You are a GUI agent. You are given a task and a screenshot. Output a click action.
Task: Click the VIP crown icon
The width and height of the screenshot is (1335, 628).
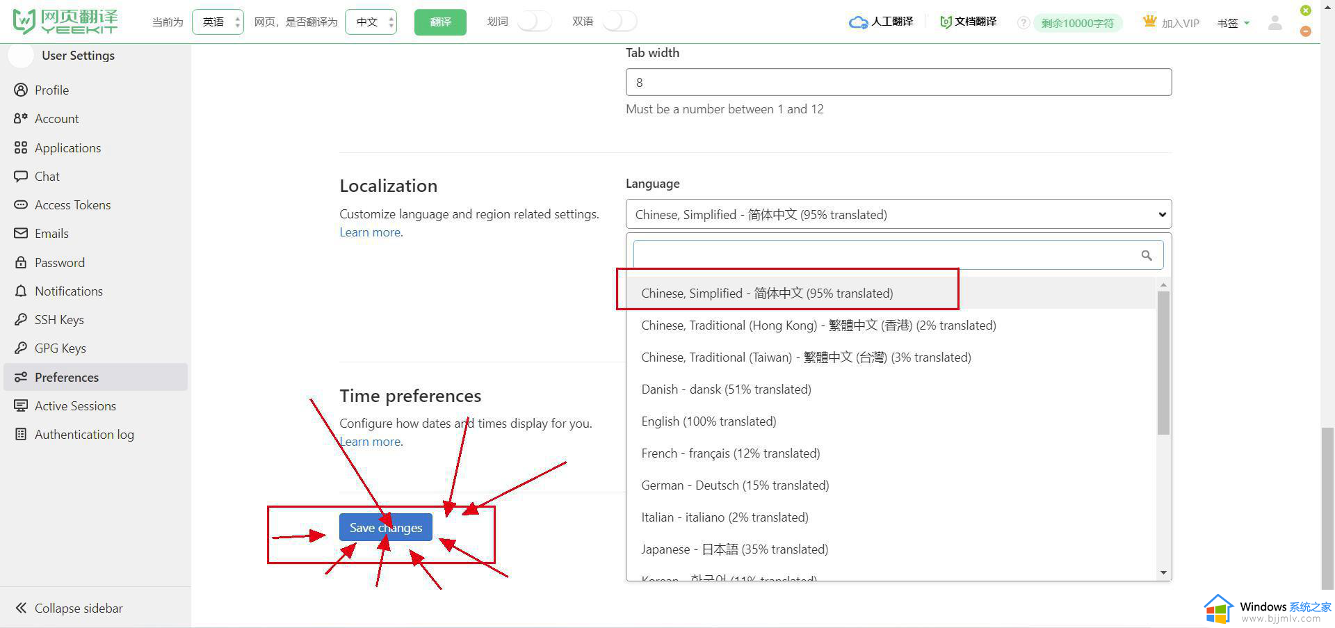[1149, 22]
